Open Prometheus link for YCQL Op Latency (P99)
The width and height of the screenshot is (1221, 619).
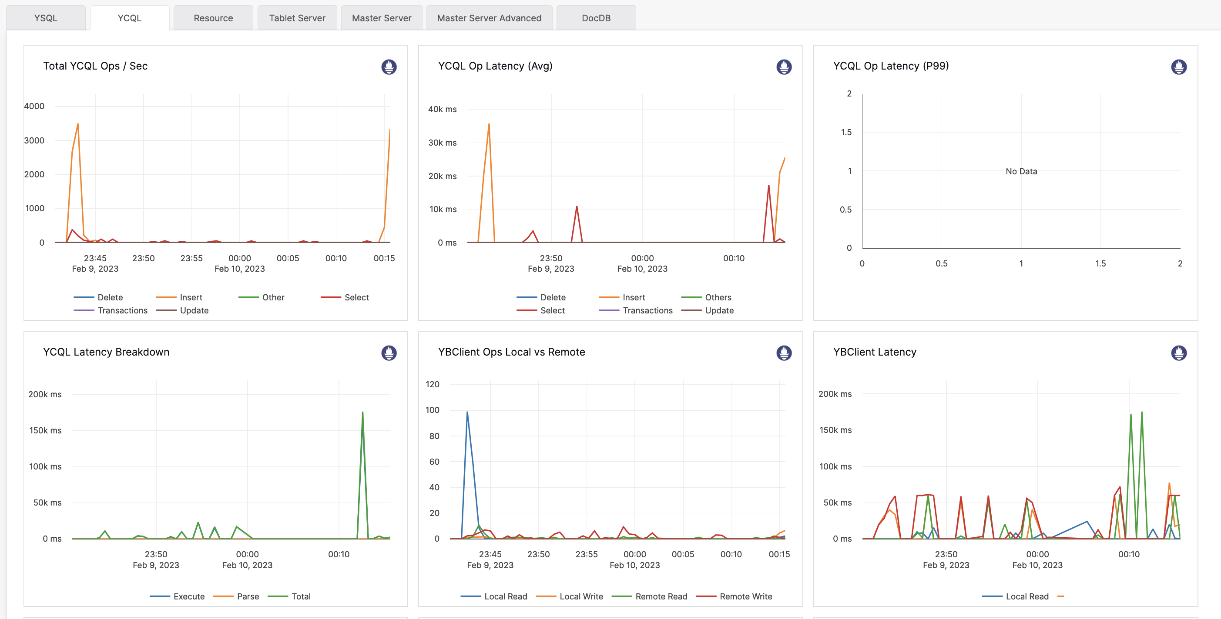point(1178,67)
